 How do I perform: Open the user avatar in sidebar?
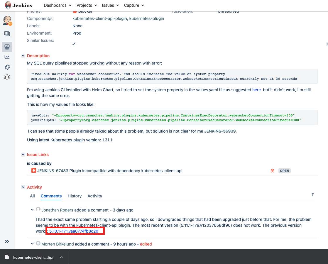pyautogui.click(x=7, y=21)
